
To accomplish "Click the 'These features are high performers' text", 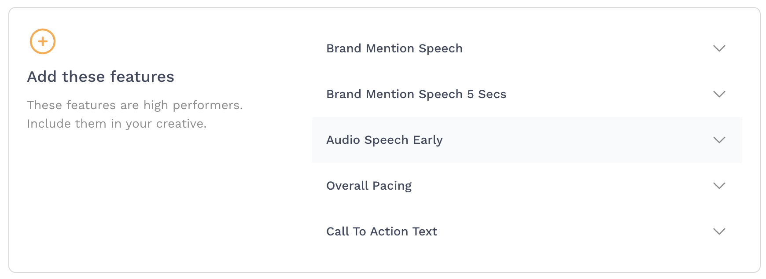I will (x=135, y=105).
